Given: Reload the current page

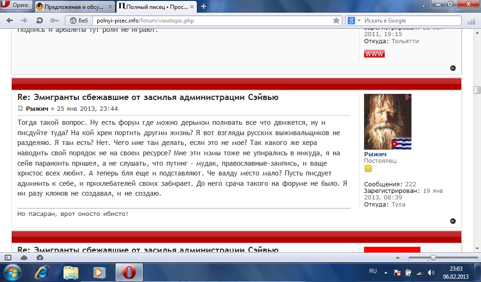Looking at the screenshot, I should pos(39,21).
